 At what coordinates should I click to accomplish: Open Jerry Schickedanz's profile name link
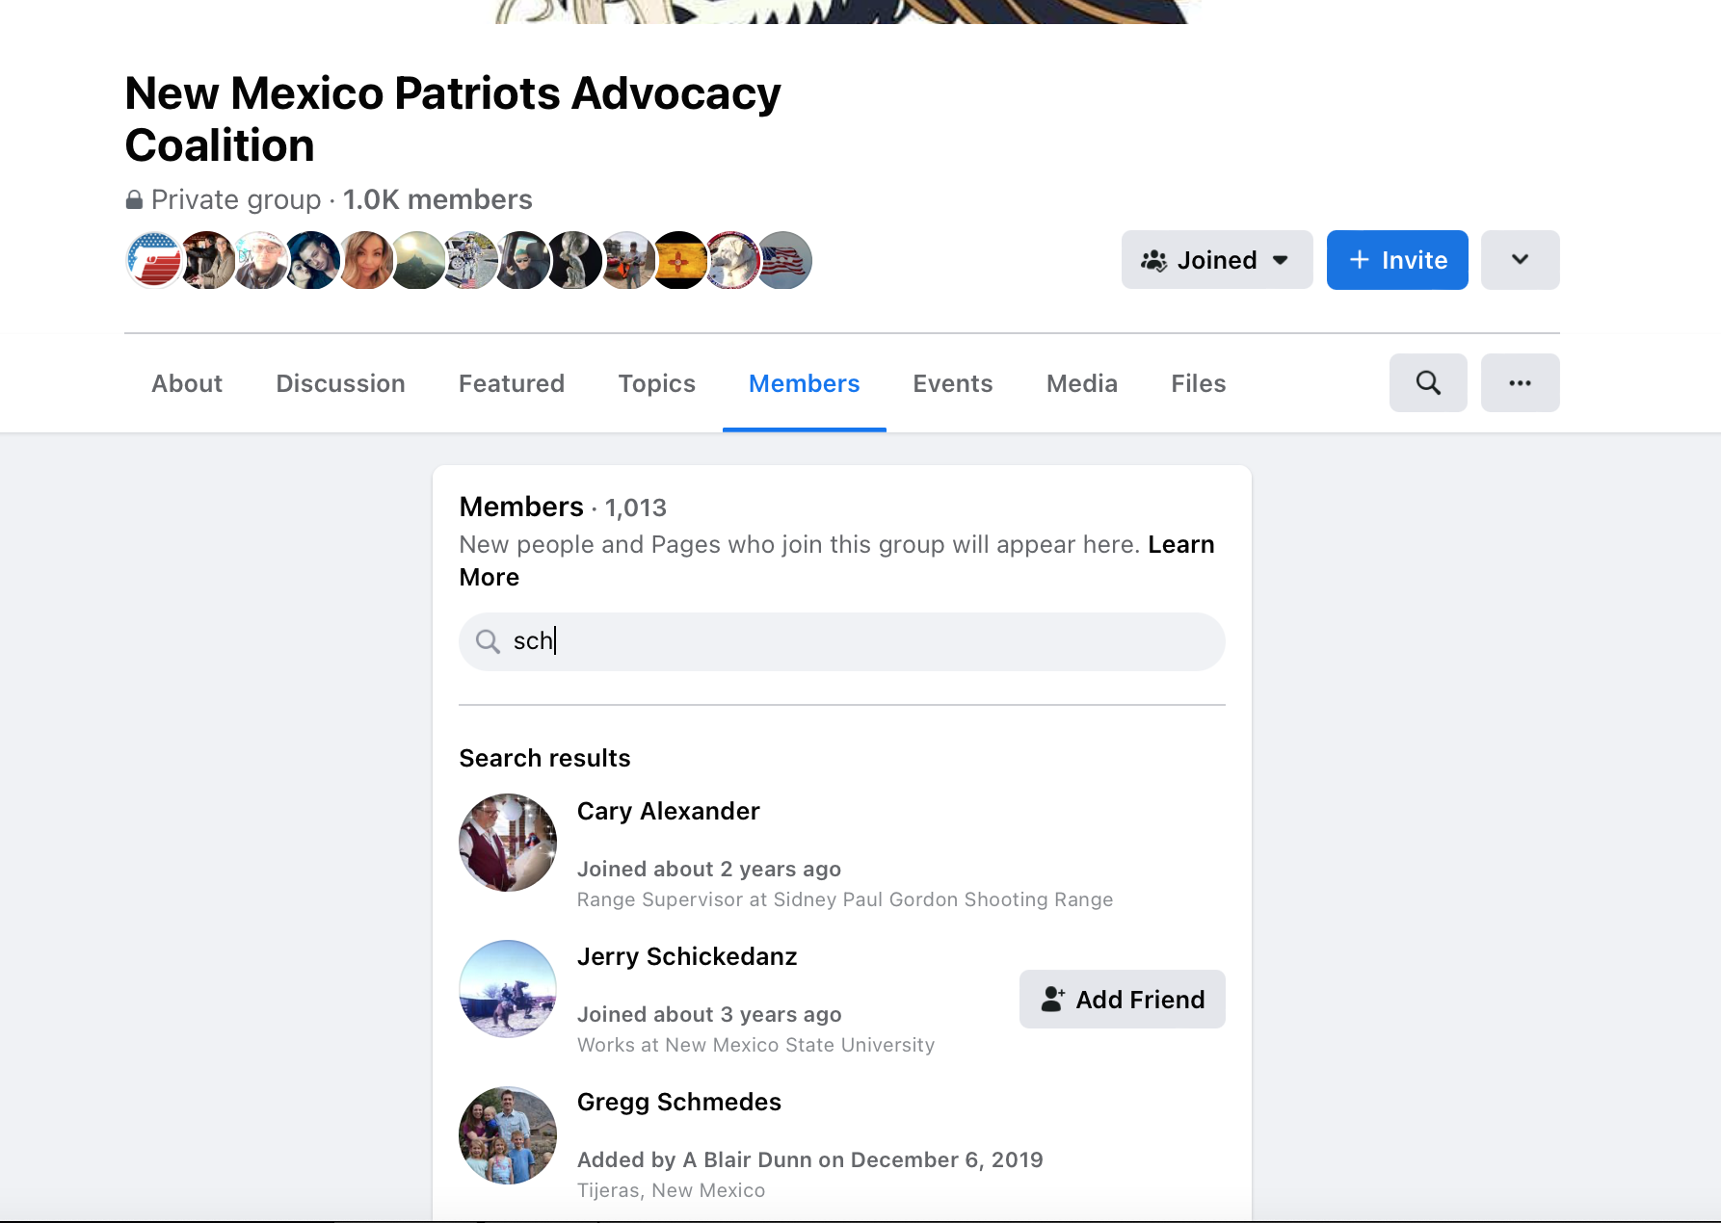pos(687,956)
